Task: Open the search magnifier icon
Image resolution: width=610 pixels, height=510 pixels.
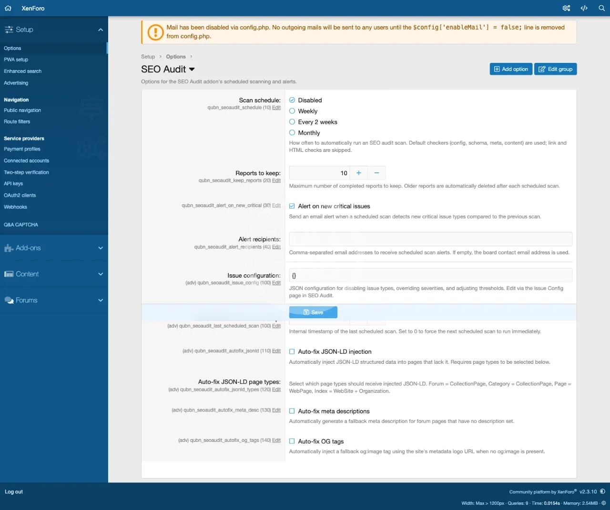Action: 601,8
